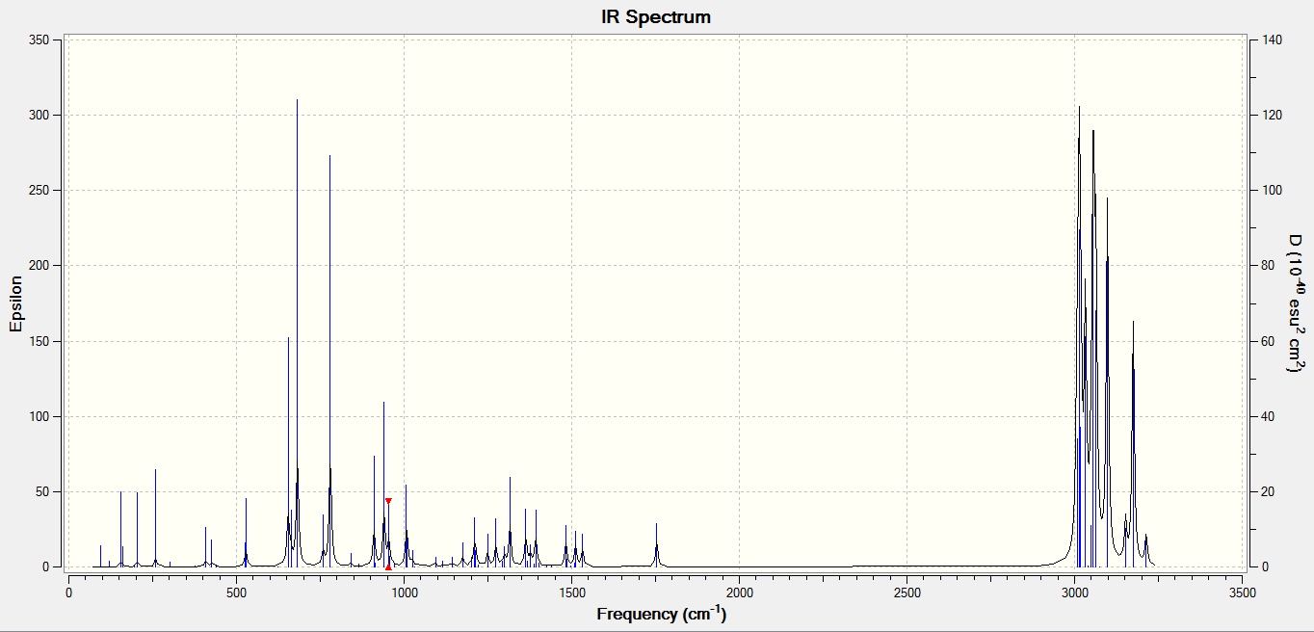
Task: Click the "1500" frequency tick label
Action: coord(572,591)
